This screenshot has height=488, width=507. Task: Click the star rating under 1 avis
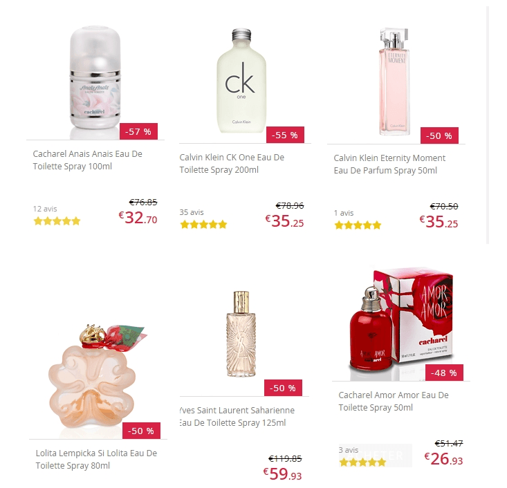pos(358,225)
